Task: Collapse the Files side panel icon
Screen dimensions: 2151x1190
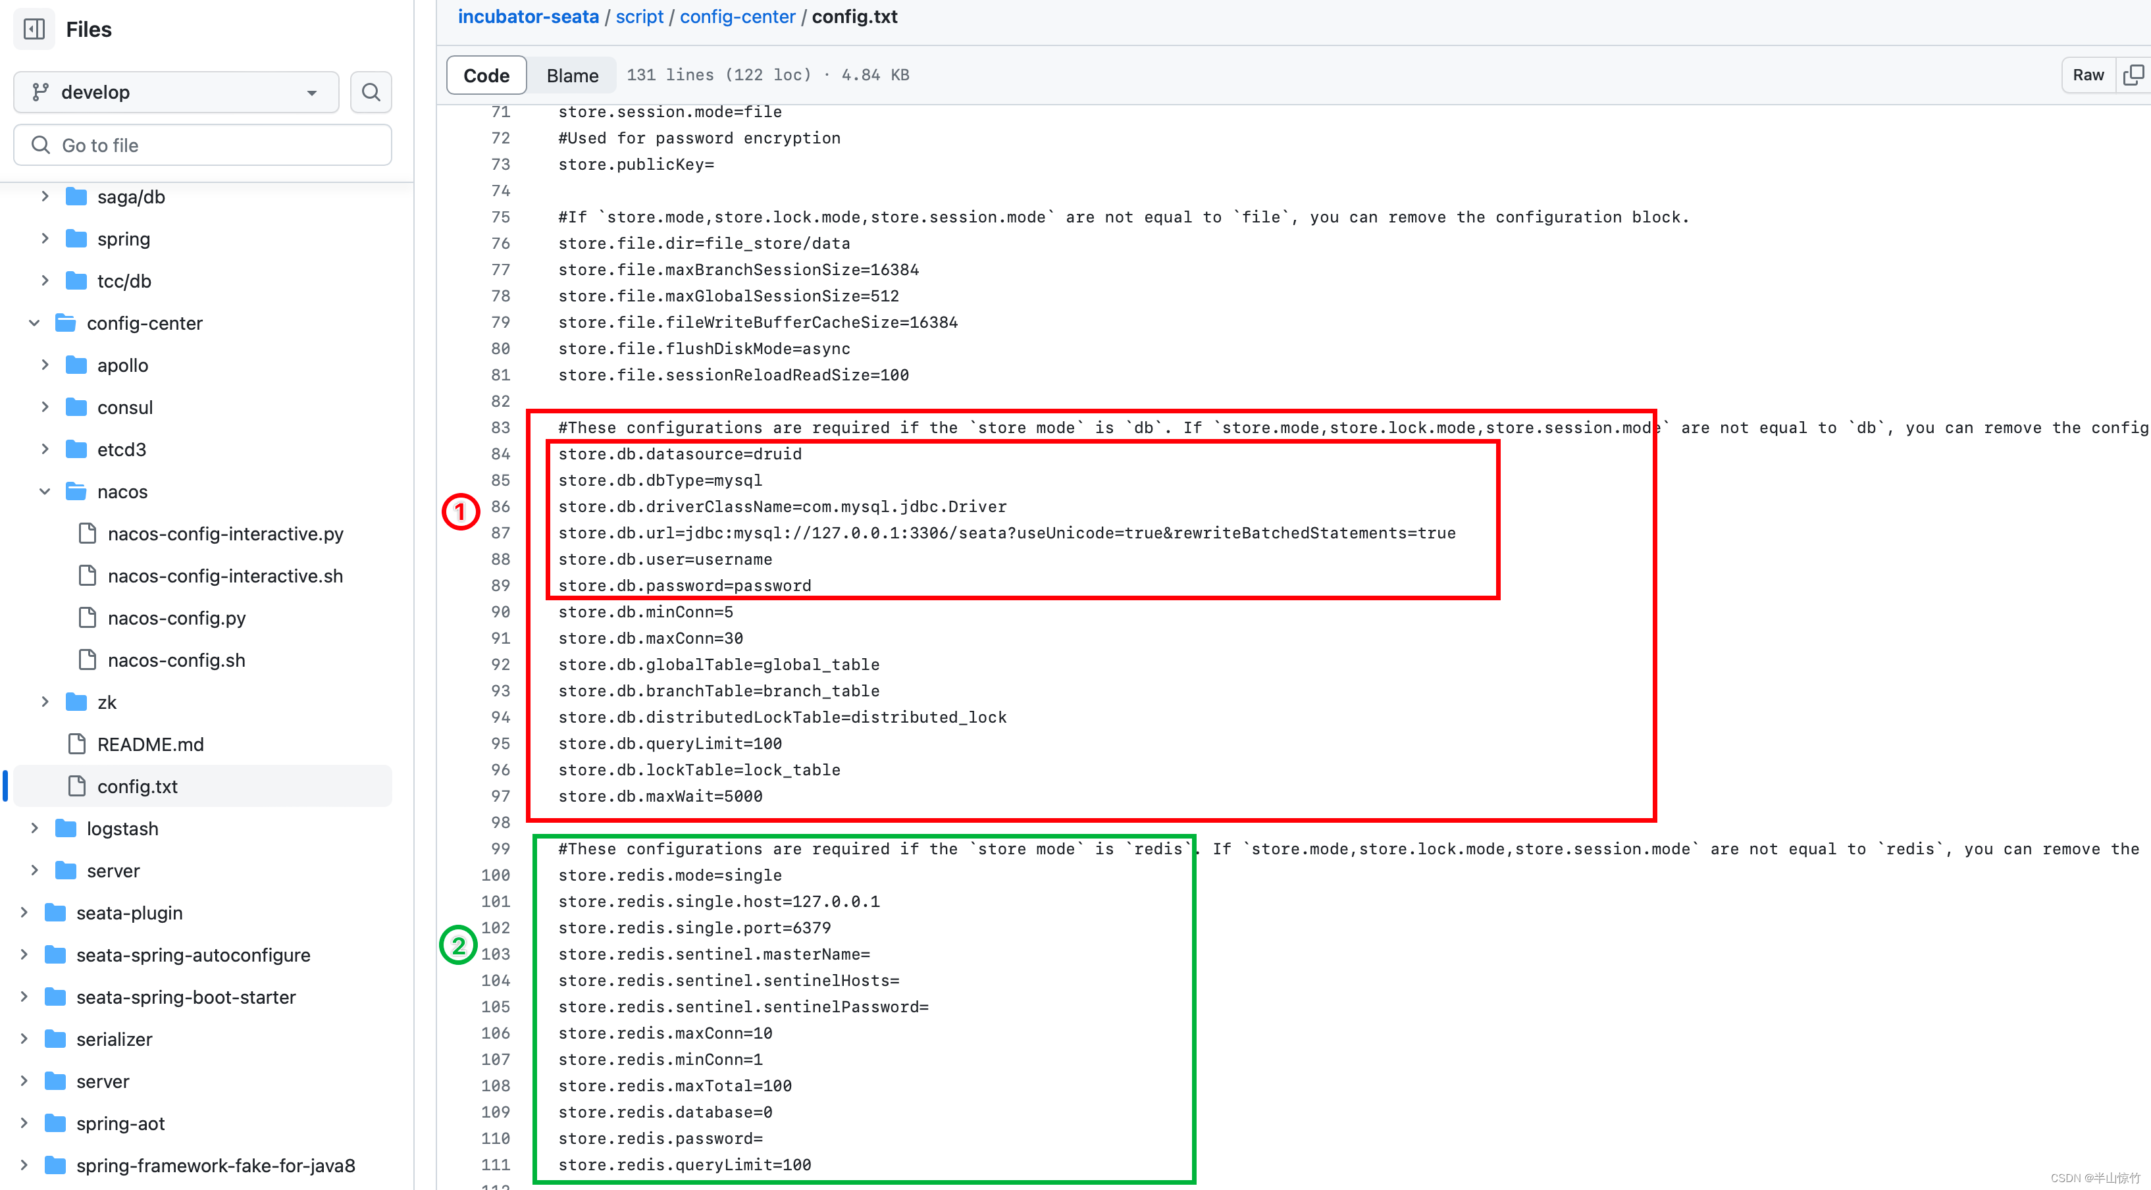Action: (34, 29)
